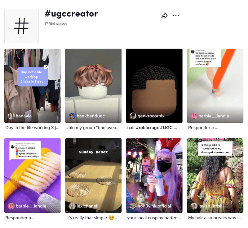This screenshot has height=228, width=248.
Task: Play the Sunday Reset video
Action: click(93, 175)
